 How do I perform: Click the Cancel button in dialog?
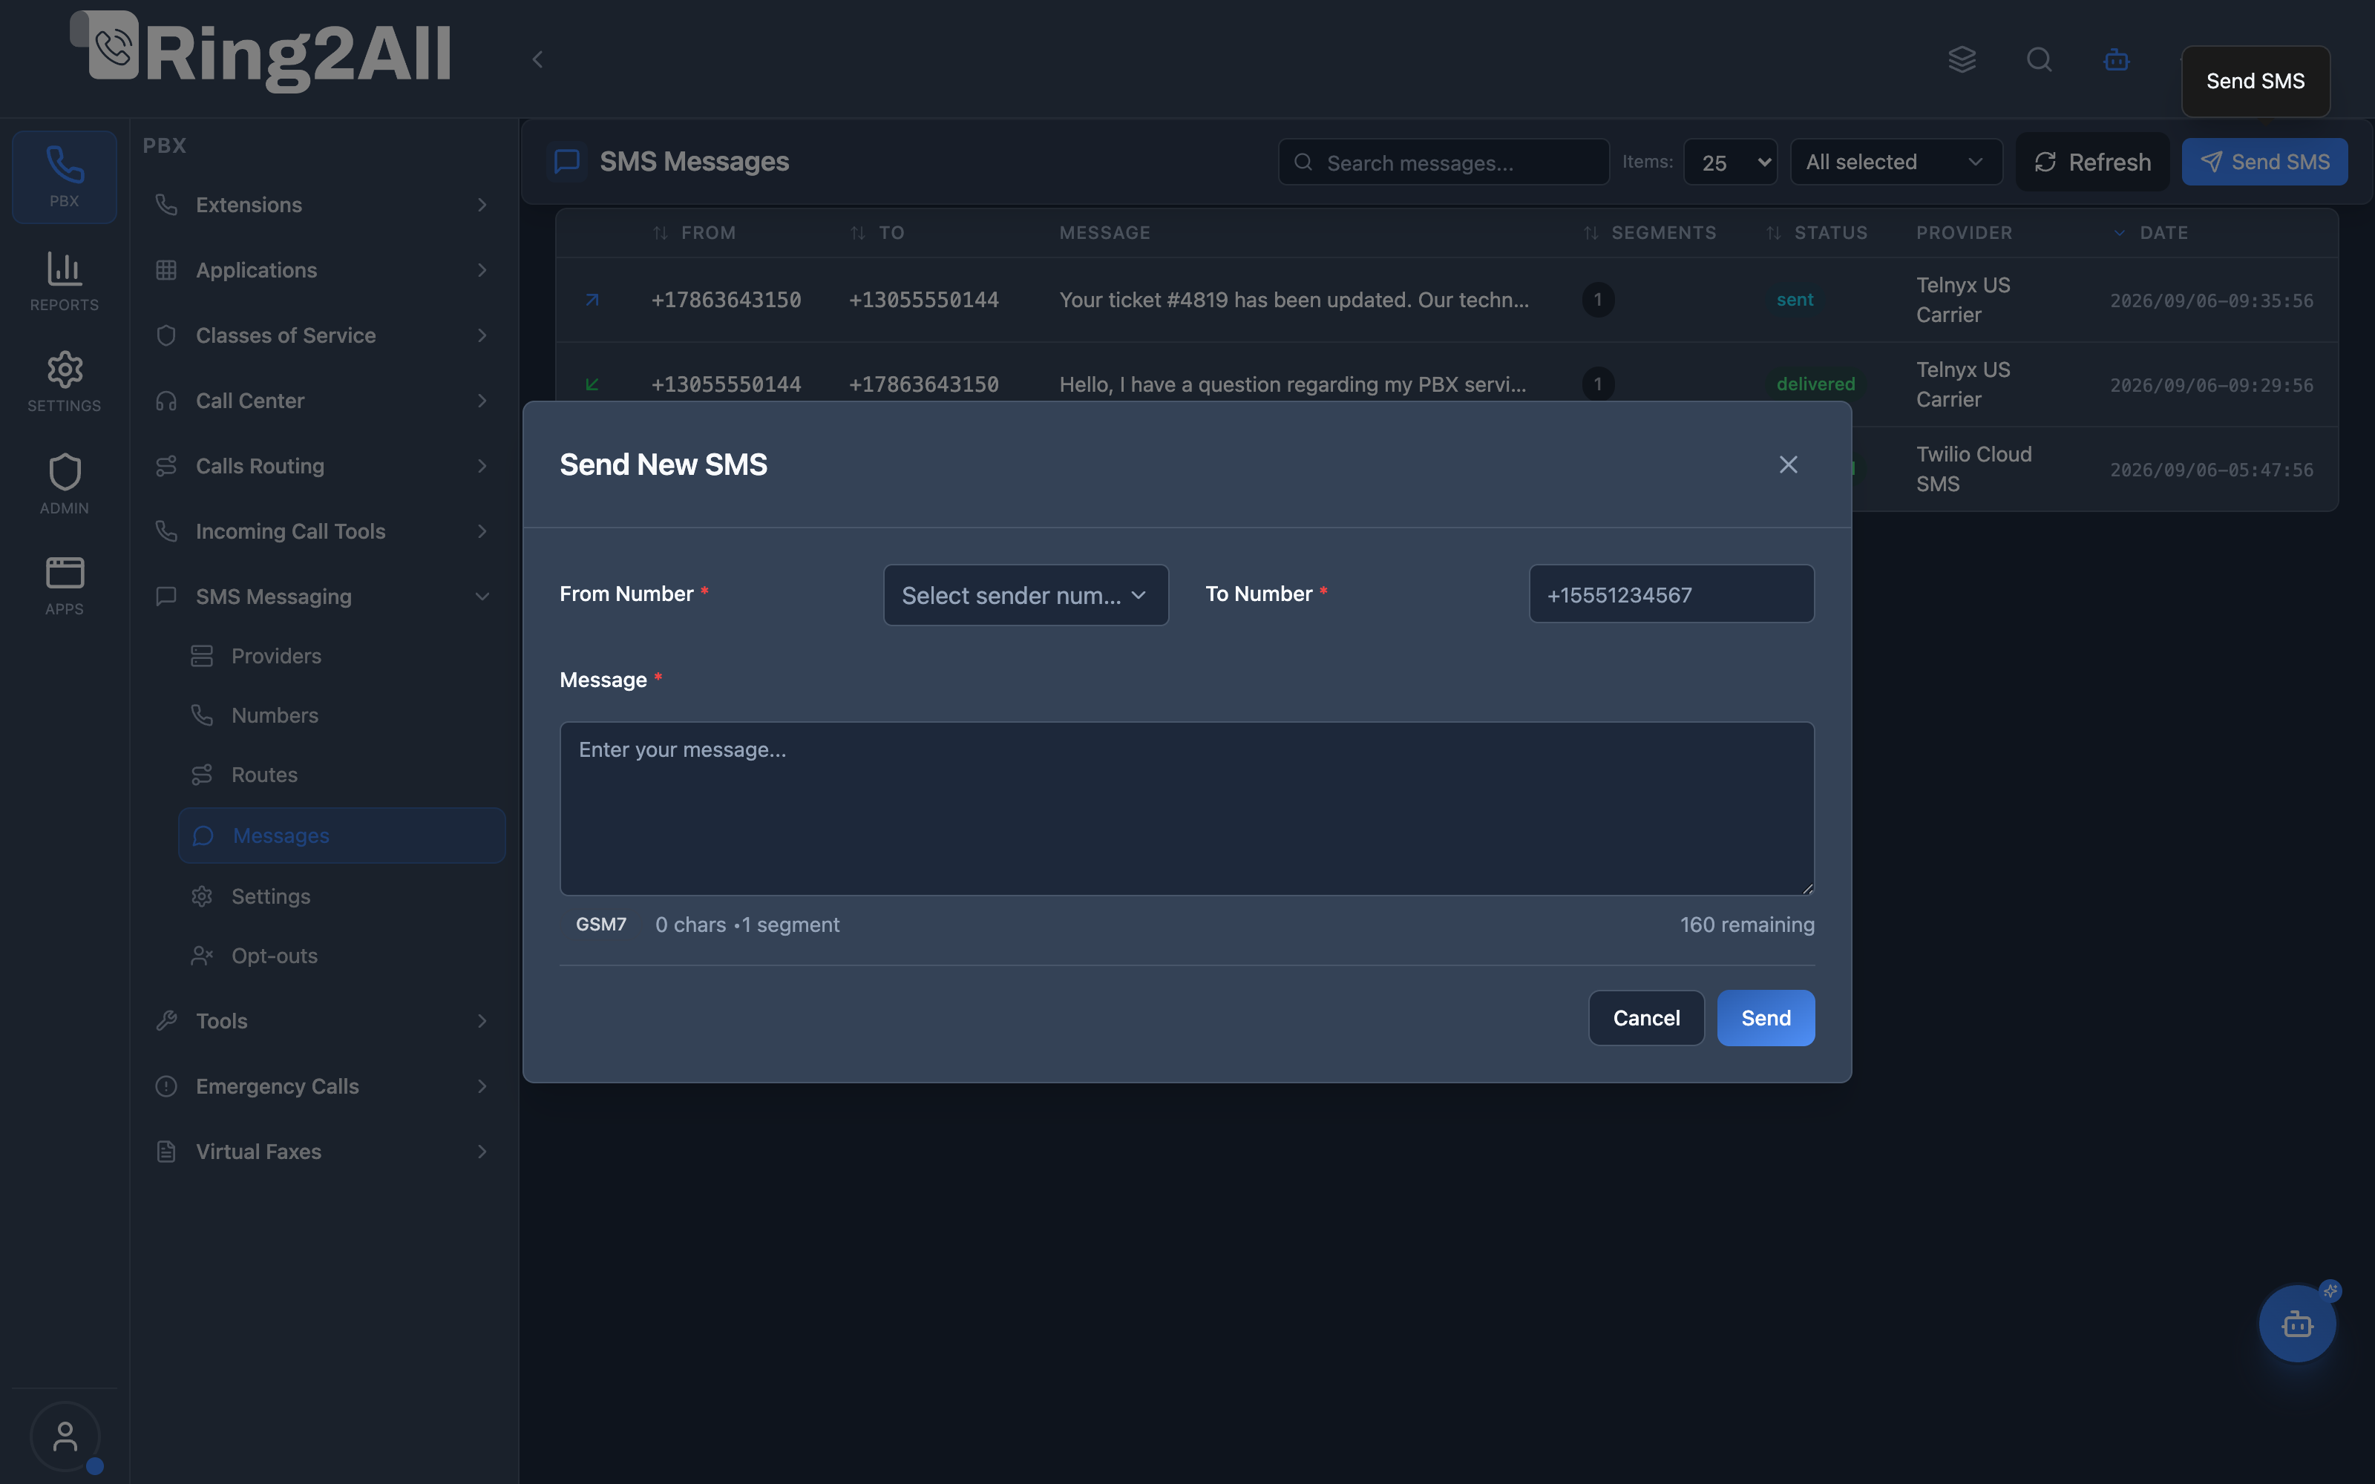pos(1646,1018)
